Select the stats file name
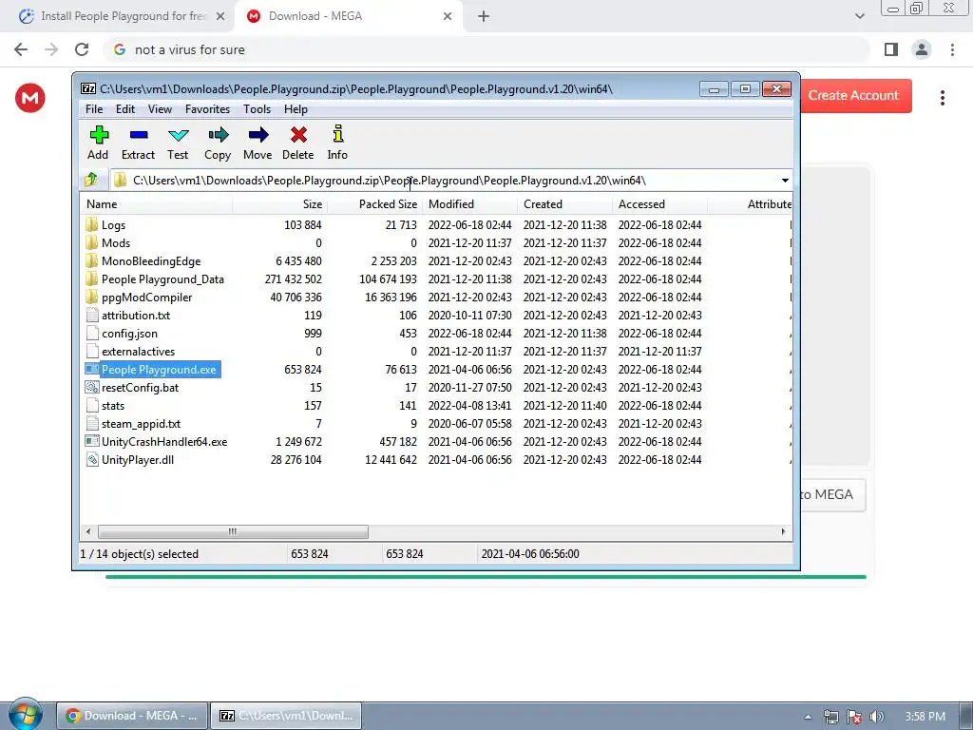This screenshot has width=973, height=730. pyautogui.click(x=113, y=405)
